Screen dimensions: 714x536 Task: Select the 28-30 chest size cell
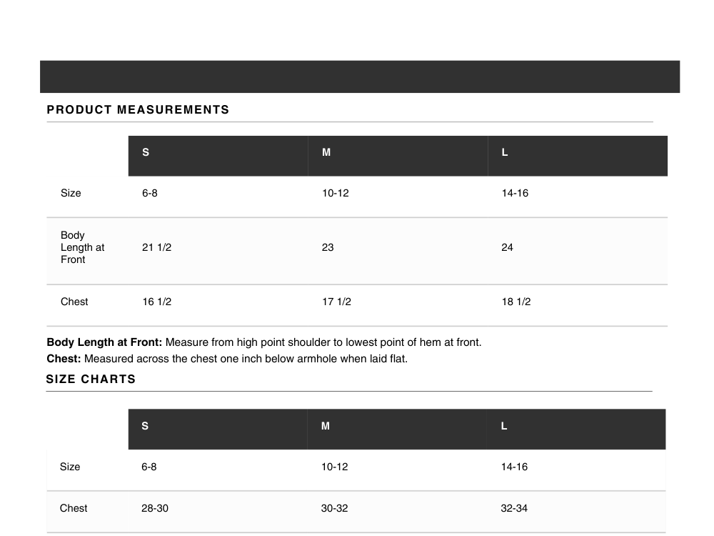155,508
